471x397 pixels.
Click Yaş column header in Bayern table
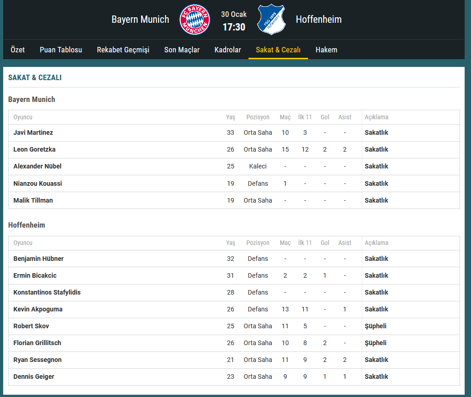(231, 117)
